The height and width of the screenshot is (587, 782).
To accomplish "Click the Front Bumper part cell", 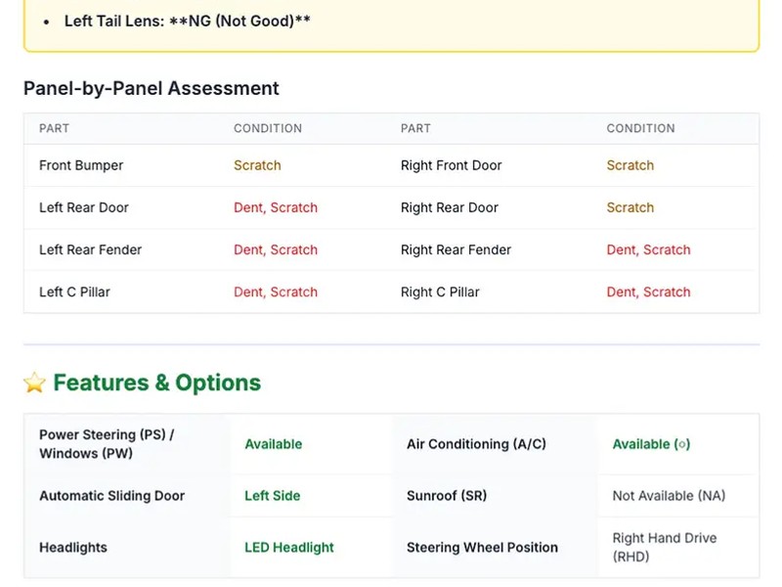I will pos(81,165).
